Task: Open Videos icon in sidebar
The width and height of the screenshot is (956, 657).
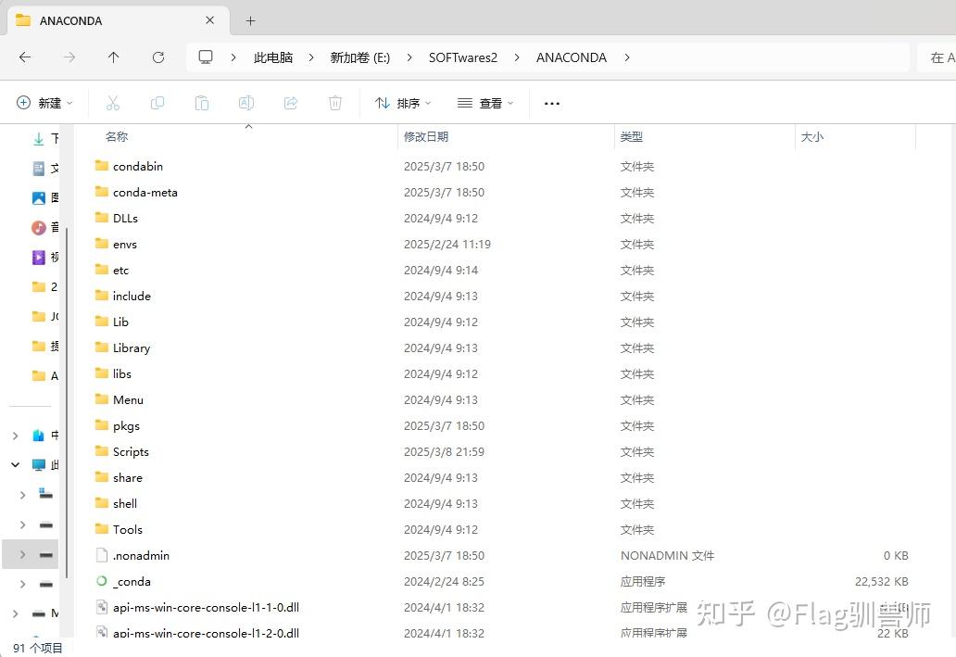Action: click(x=38, y=258)
